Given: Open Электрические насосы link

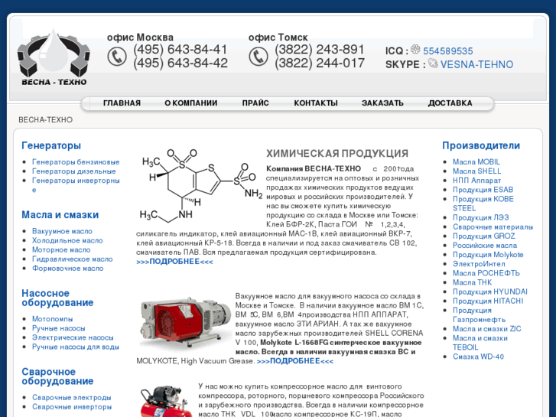Looking at the screenshot, I should pos(73,337).
